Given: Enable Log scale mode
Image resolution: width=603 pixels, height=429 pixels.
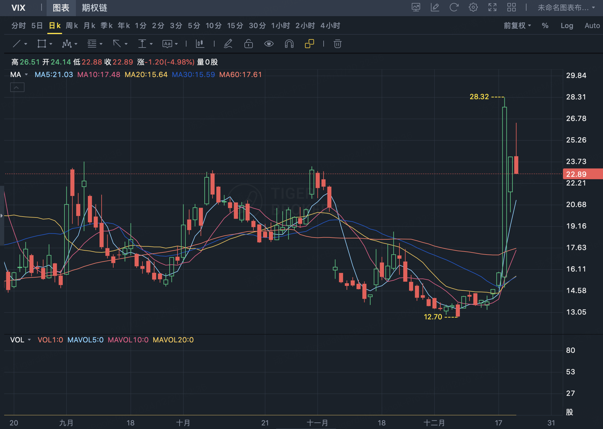Looking at the screenshot, I should (567, 26).
